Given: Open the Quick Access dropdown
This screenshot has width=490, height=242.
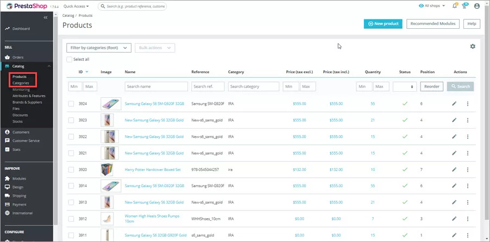Looking at the screenshot, I should point(76,7).
